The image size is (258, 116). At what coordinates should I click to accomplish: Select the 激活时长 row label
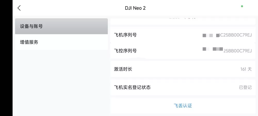click(x=123, y=69)
